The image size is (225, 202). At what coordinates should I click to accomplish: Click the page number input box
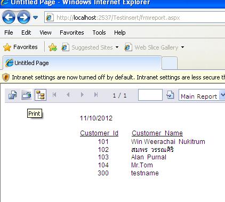point(150,95)
